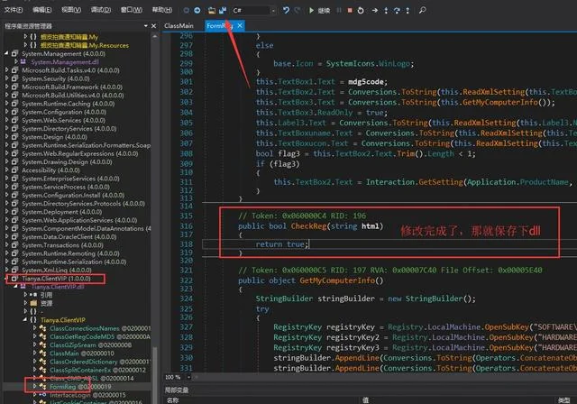The width and height of the screenshot is (577, 404).
Task: Expand the FormReg class node
Action: (x=34, y=386)
